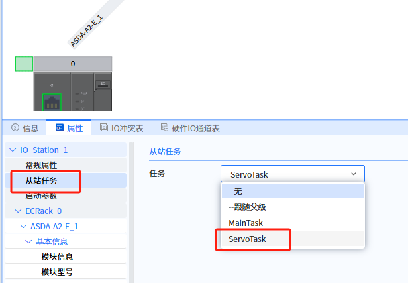This screenshot has width=408, height=283.
Task: Collapse the ASDA-A2-E_1 tree node
Action: pos(23,227)
